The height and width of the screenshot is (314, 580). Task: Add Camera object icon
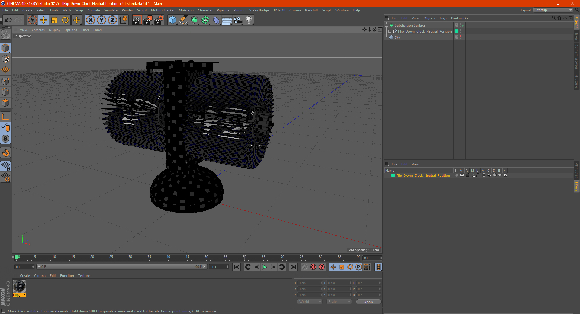click(x=238, y=20)
